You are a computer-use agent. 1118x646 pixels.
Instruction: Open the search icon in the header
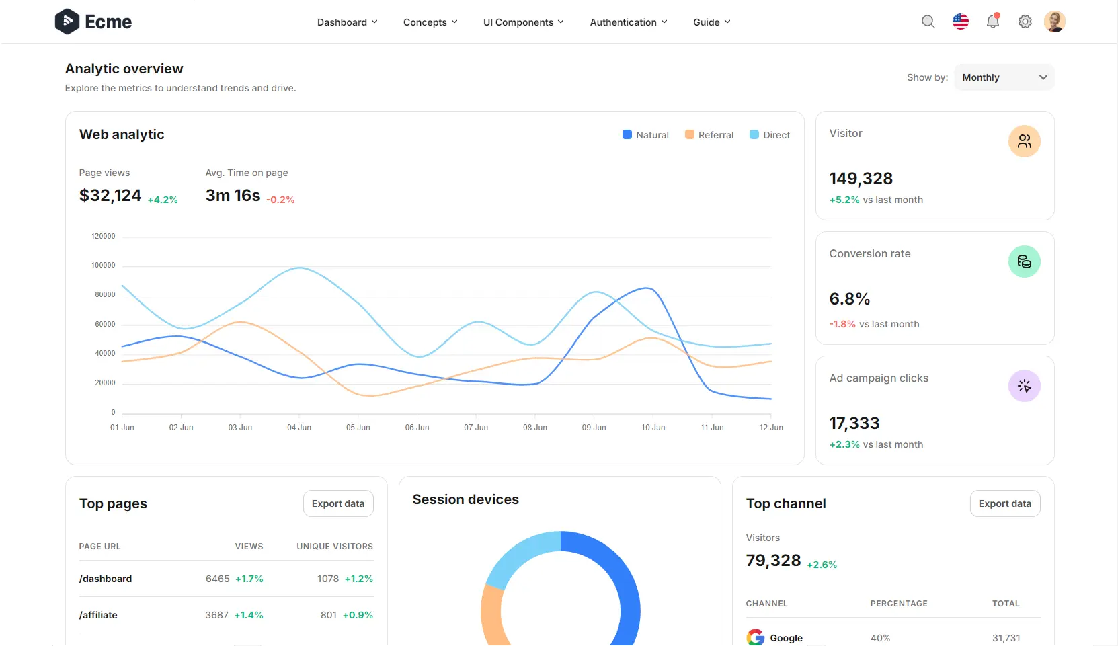(928, 22)
